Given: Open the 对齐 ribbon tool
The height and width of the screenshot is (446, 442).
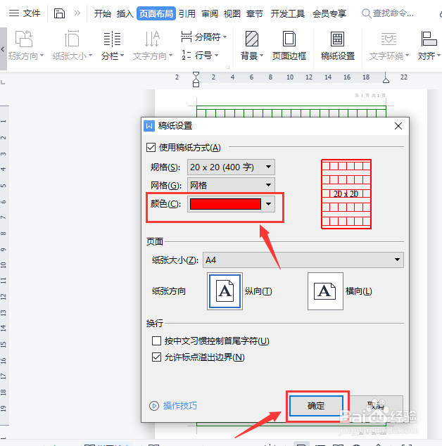Looking at the screenshot, I should click(x=429, y=46).
